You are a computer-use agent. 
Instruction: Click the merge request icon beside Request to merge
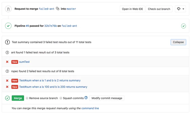click(8, 9)
